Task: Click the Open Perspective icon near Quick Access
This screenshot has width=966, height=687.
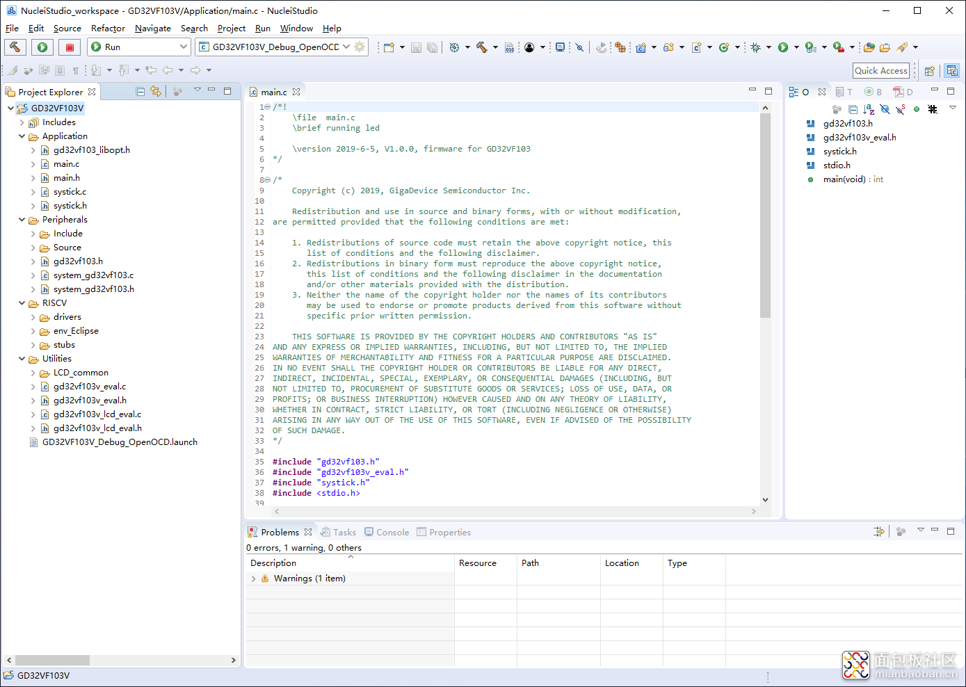Action: point(930,70)
